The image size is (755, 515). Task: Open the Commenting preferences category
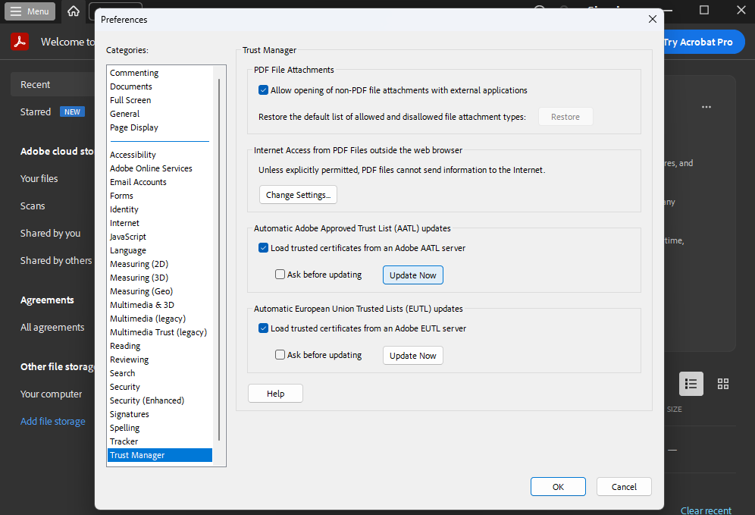pyautogui.click(x=134, y=73)
